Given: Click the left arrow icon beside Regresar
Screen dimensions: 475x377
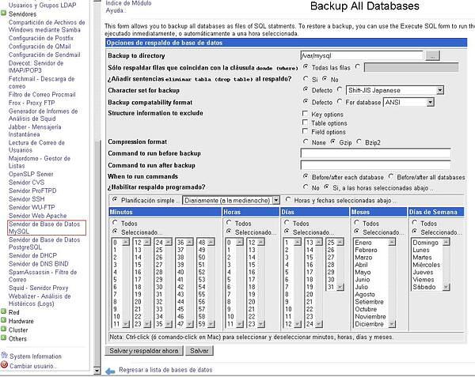Looking at the screenshot, I should [110, 370].
